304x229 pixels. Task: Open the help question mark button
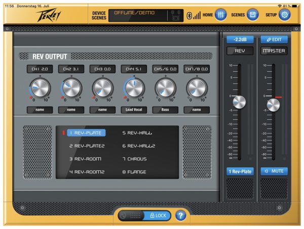coord(180,215)
